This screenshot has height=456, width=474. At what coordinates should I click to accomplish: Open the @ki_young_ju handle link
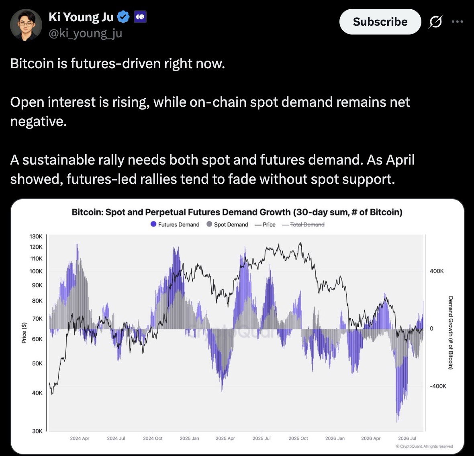click(x=86, y=33)
